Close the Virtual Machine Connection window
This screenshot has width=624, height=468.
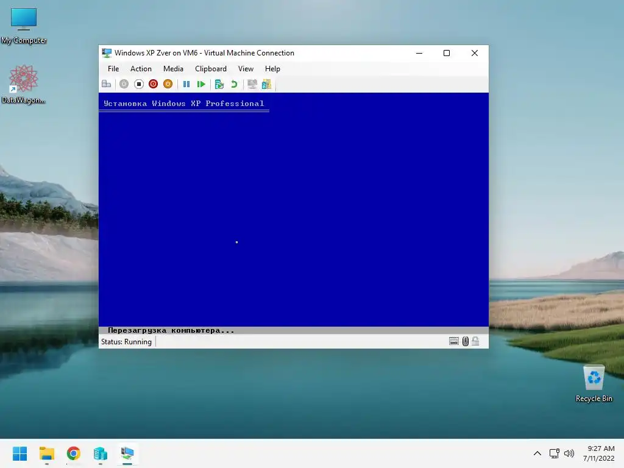tap(474, 53)
